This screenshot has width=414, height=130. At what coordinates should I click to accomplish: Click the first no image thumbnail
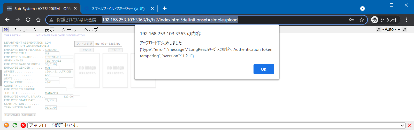[x=87, y=70]
